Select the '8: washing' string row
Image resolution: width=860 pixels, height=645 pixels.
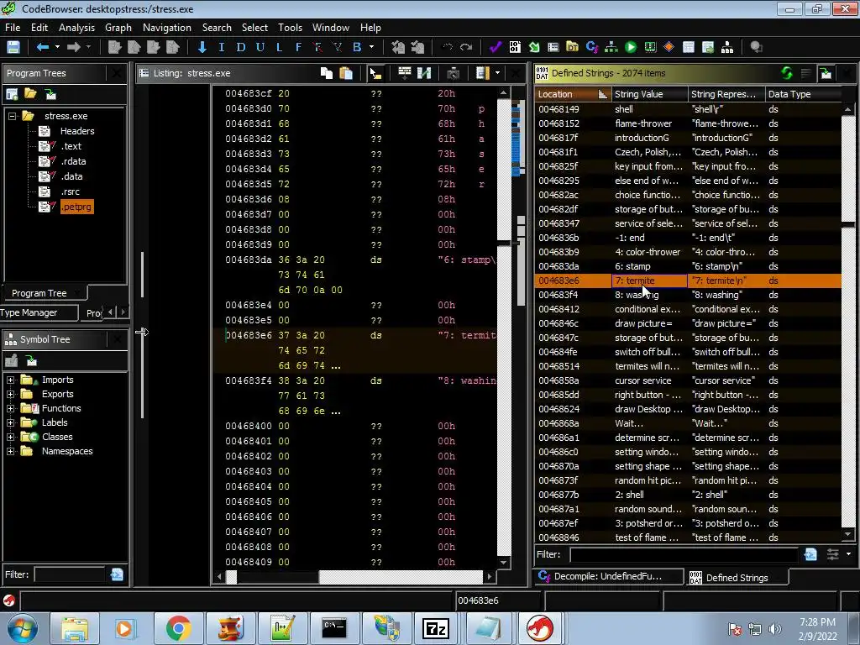(687, 295)
